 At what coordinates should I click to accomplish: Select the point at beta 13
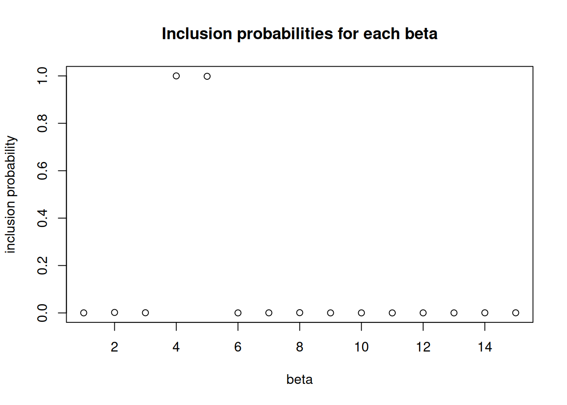454,313
